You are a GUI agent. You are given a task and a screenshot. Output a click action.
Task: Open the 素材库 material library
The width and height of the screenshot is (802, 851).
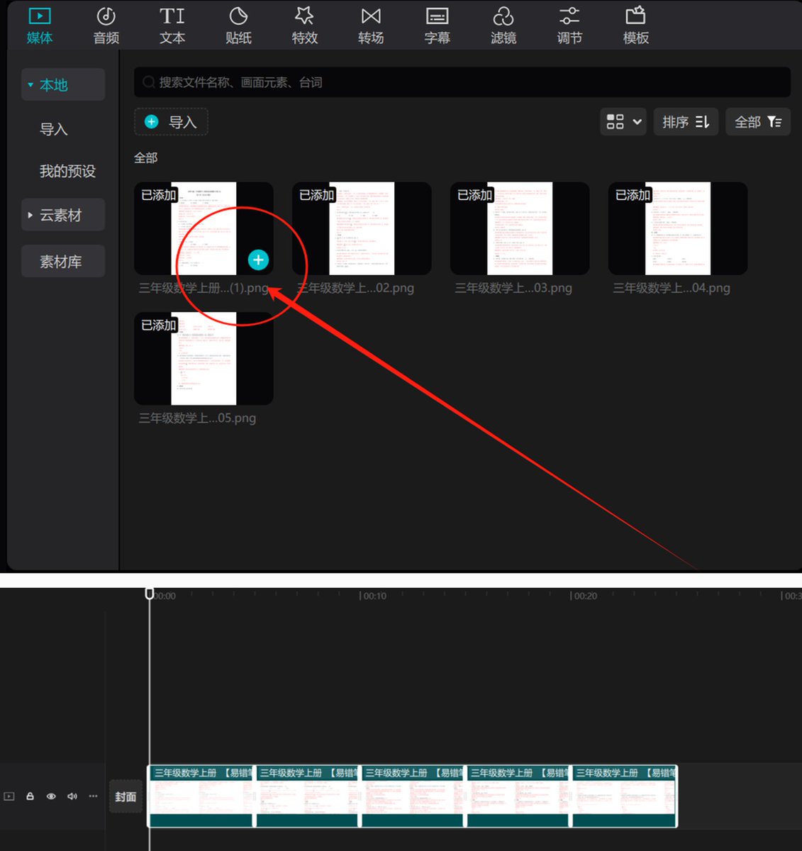[63, 261]
